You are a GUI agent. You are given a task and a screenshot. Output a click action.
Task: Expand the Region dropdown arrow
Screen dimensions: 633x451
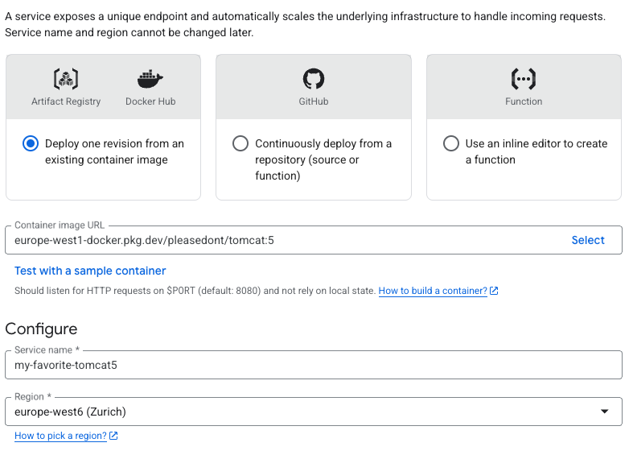tap(605, 412)
